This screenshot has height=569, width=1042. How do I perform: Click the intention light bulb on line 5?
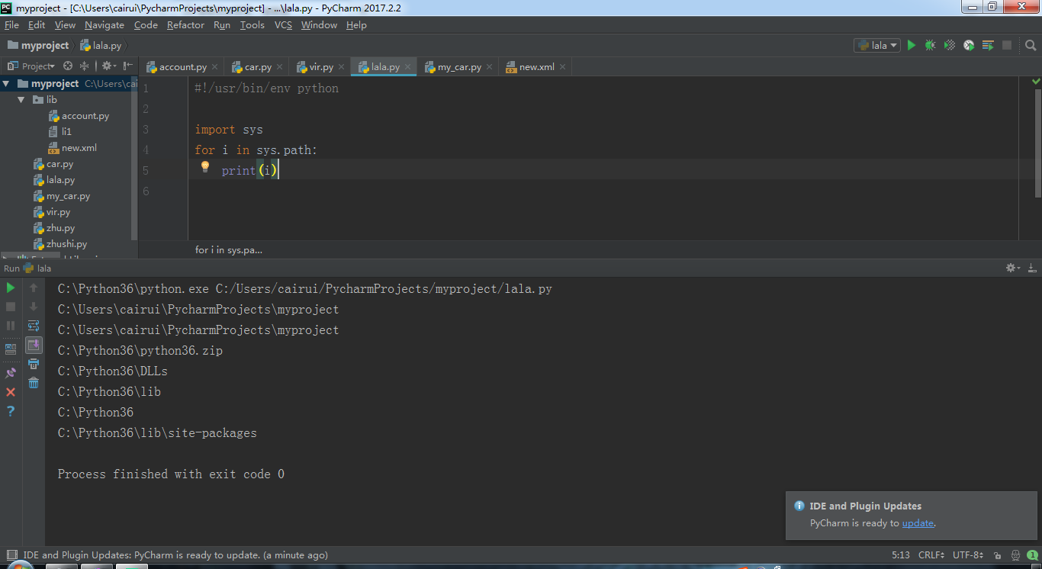pos(204,167)
